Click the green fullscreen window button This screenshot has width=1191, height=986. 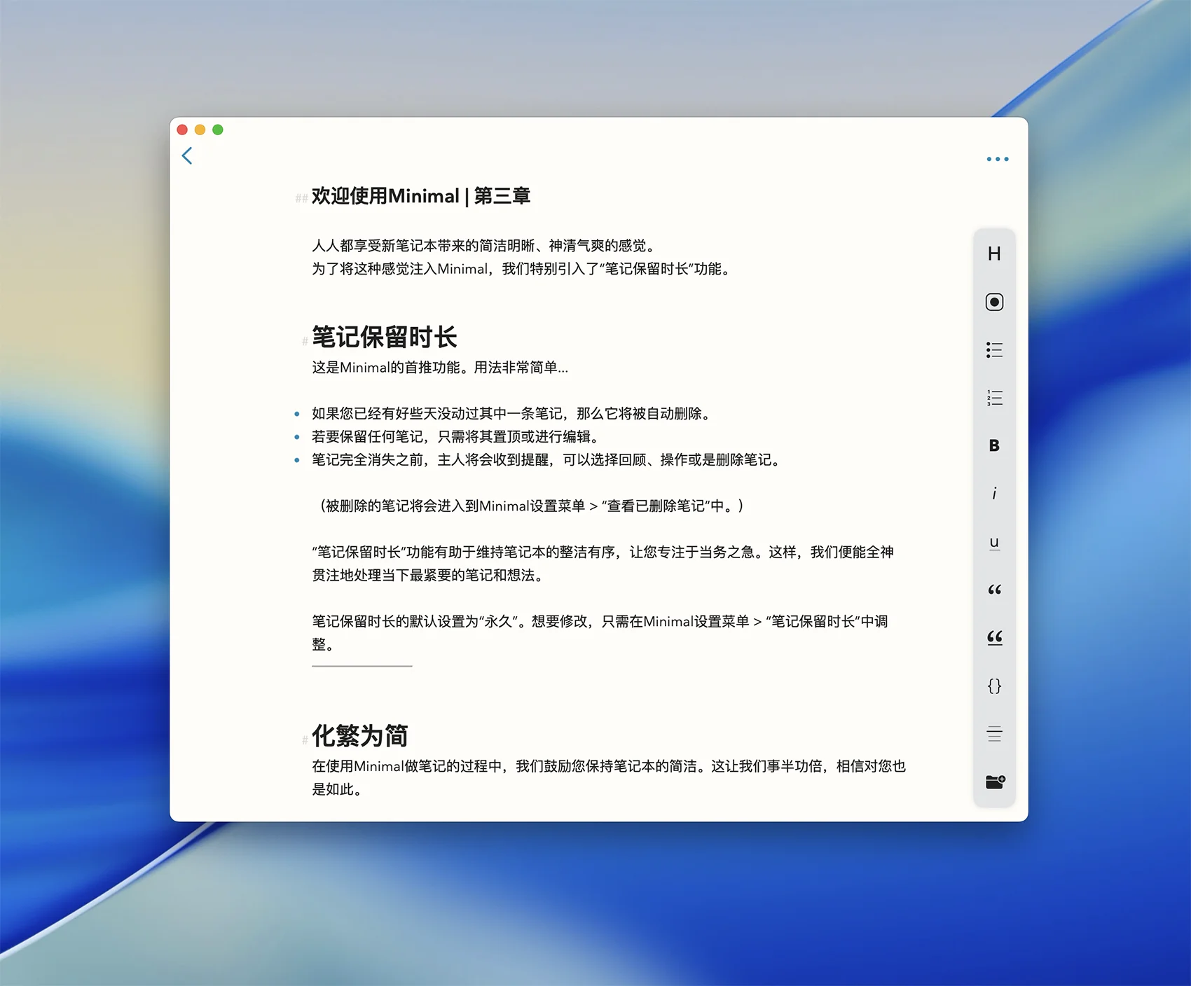218,130
